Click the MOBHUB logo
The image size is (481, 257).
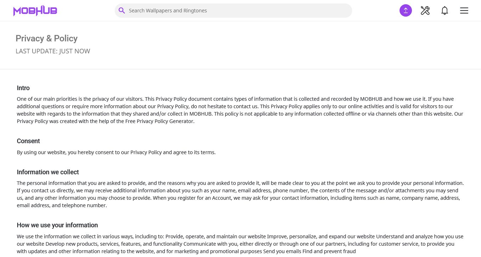click(35, 11)
